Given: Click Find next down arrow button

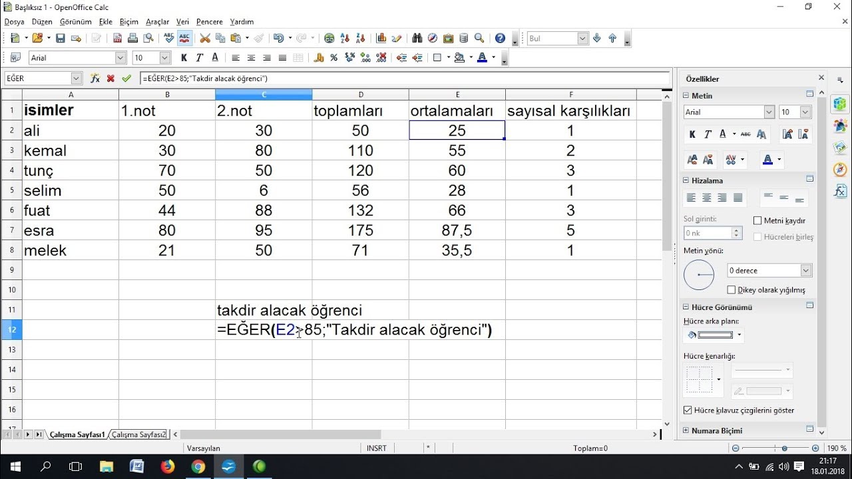Looking at the screenshot, I should (x=597, y=39).
